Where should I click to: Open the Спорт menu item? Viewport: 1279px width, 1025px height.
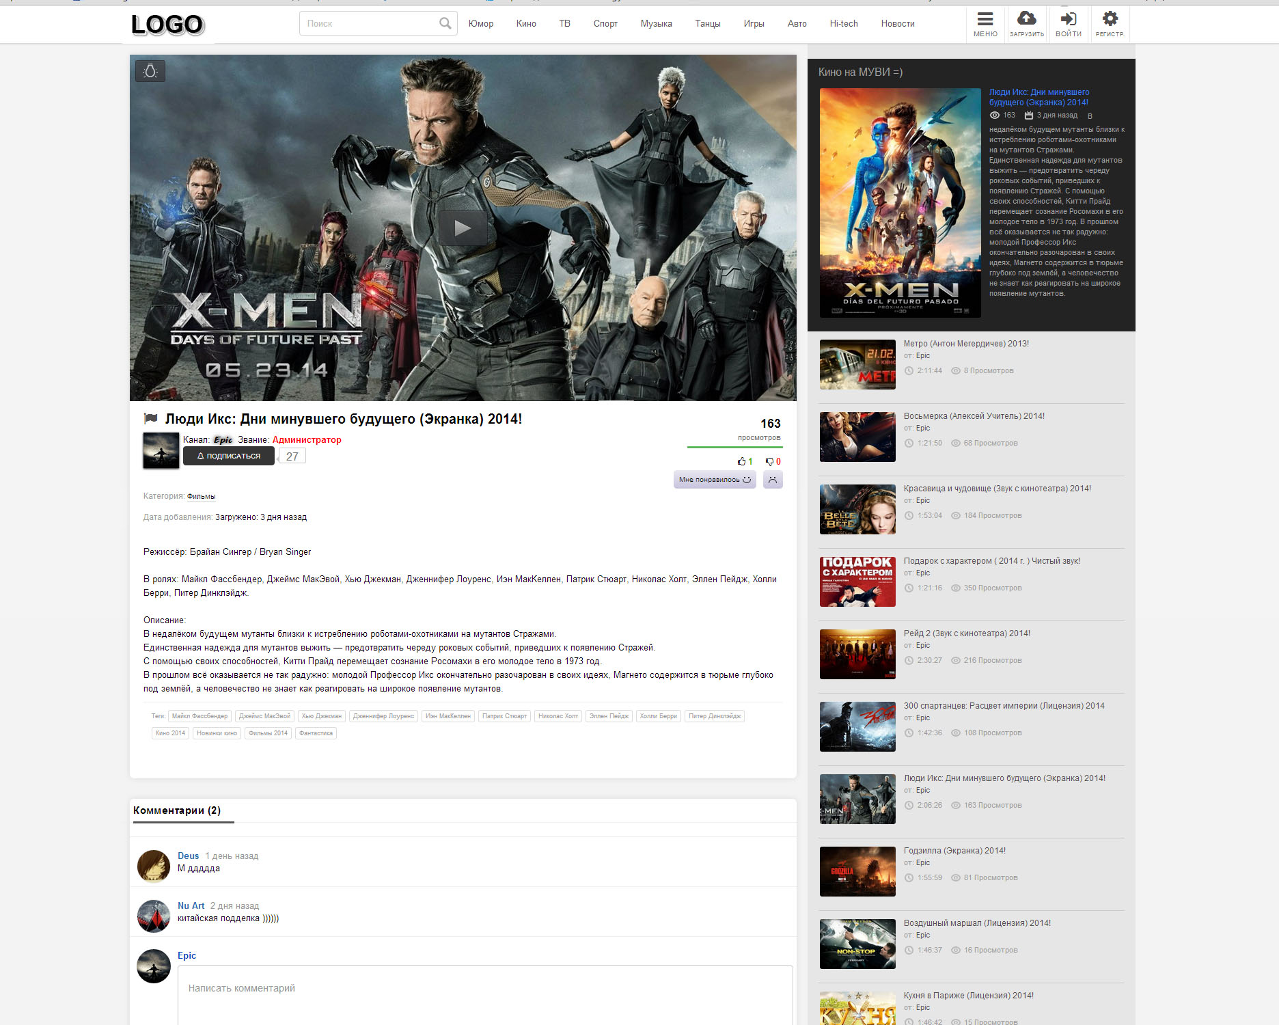pyautogui.click(x=605, y=24)
